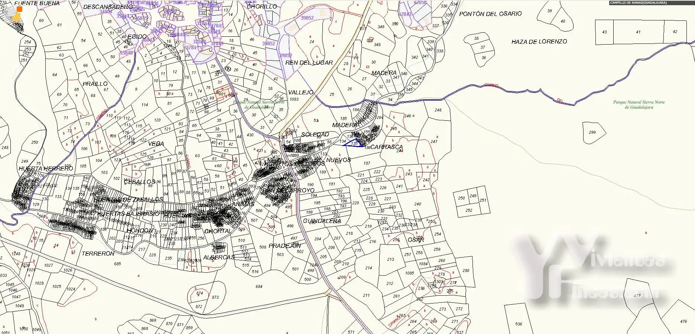Select the VALLEJO area name

301,92
